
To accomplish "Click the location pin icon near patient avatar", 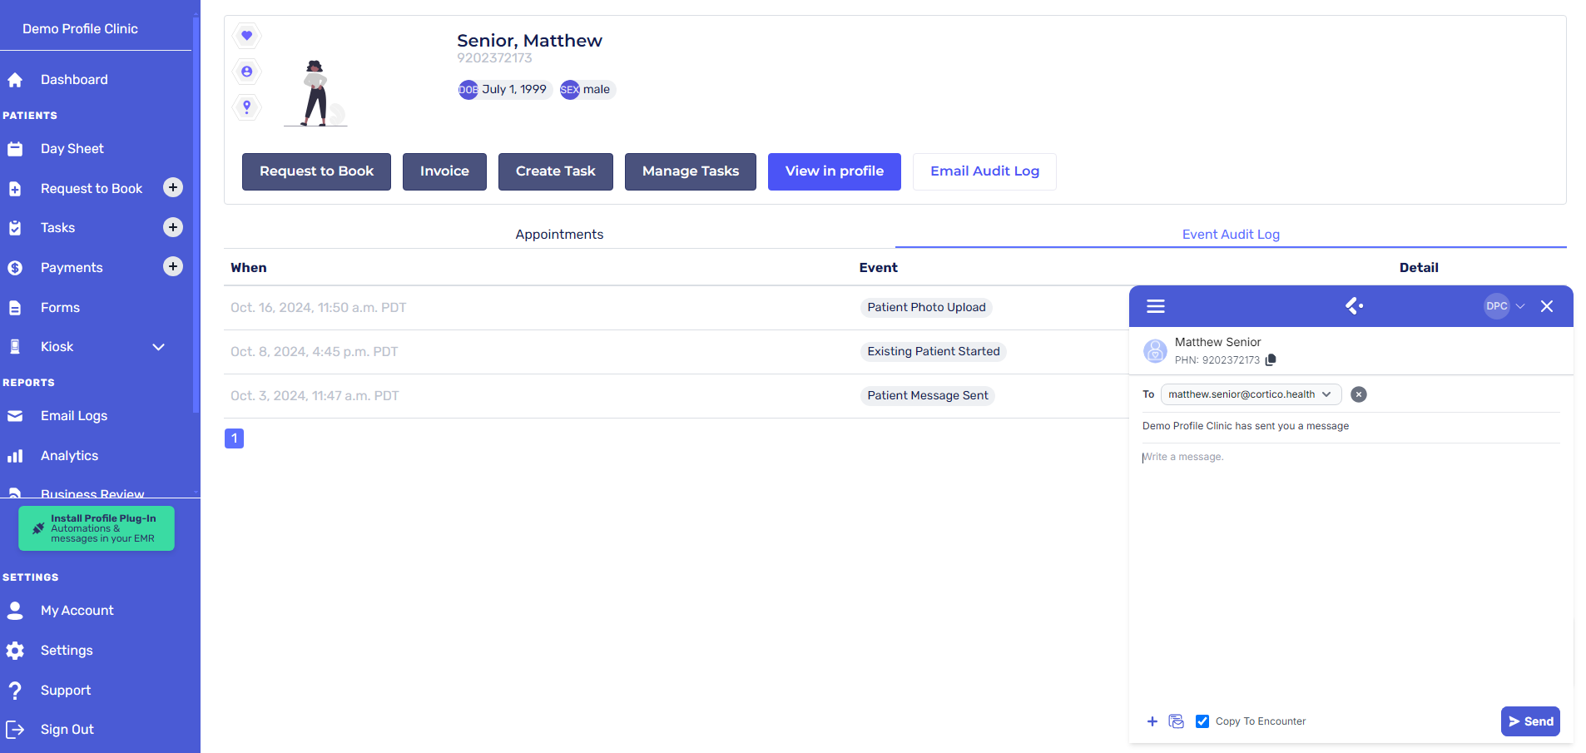I will 246,107.
